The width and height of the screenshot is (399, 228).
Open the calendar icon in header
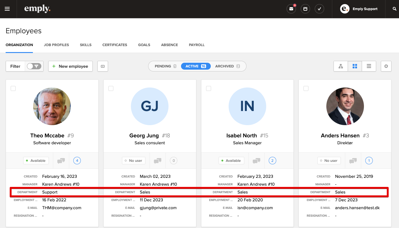click(x=305, y=9)
